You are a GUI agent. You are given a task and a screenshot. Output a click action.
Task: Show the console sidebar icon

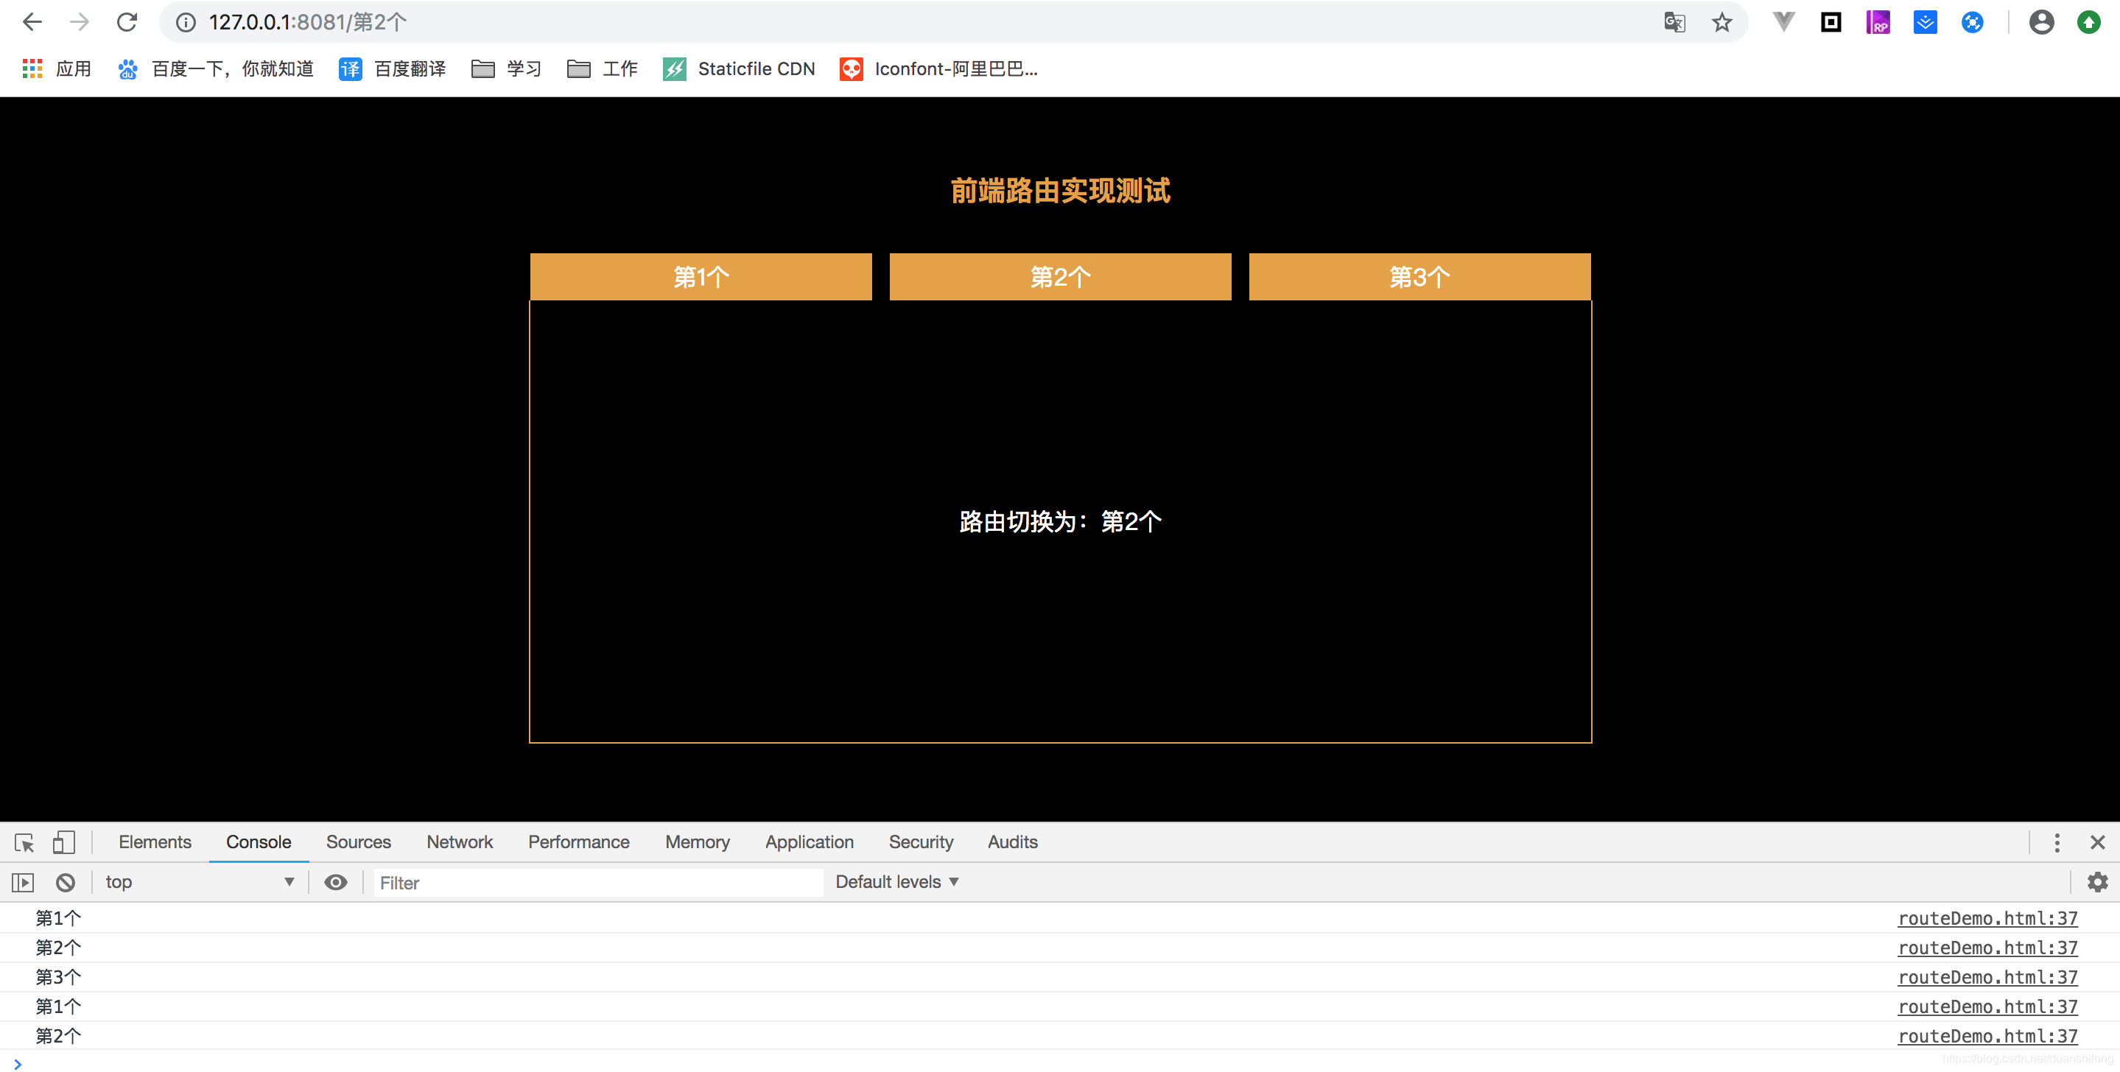[23, 883]
